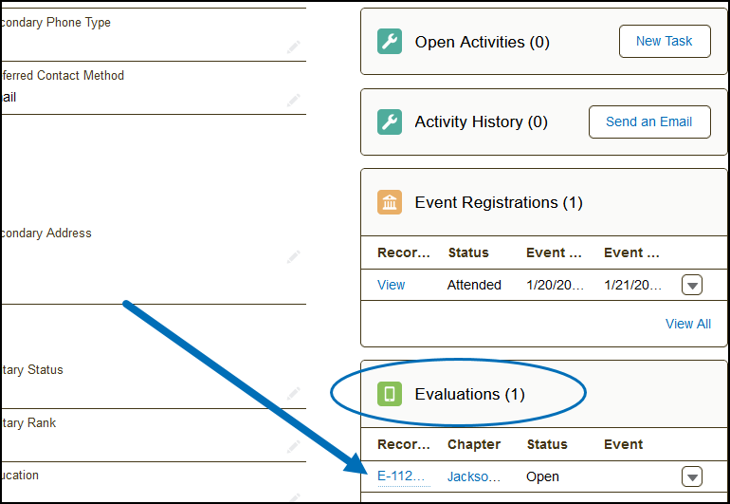This screenshot has height=504, width=730.
Task: Click the Event Registrations building icon
Action: tap(390, 202)
